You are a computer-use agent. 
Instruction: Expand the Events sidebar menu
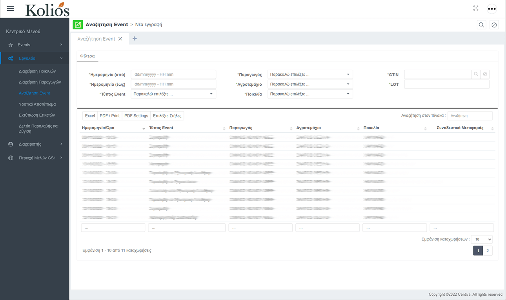35,45
